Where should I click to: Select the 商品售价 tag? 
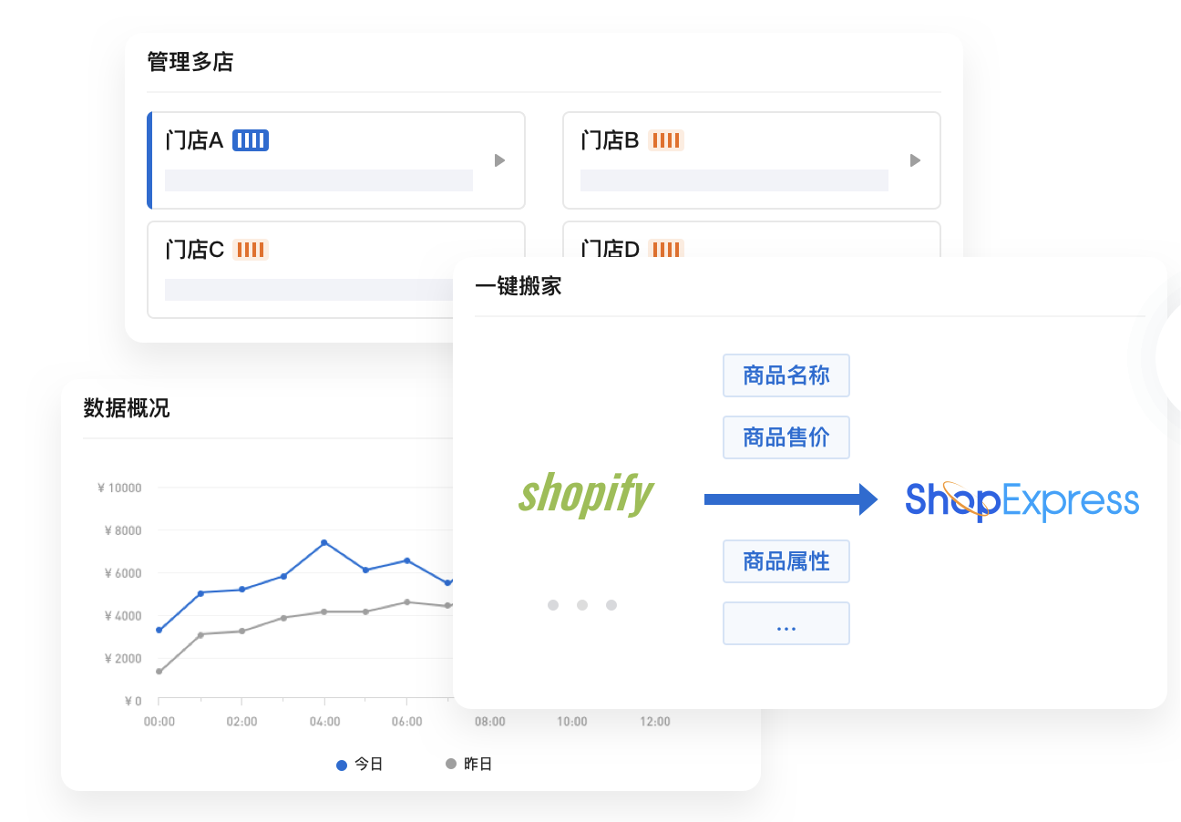[x=786, y=437]
